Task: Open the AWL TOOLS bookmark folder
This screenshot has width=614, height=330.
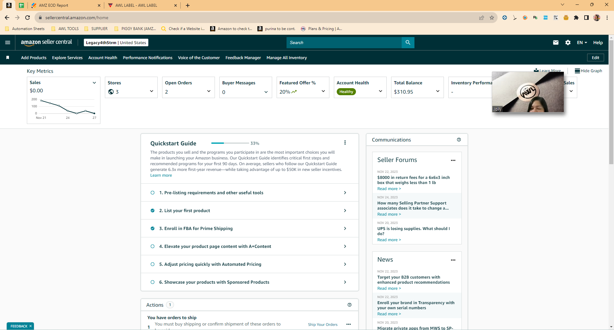Action: tap(65, 29)
